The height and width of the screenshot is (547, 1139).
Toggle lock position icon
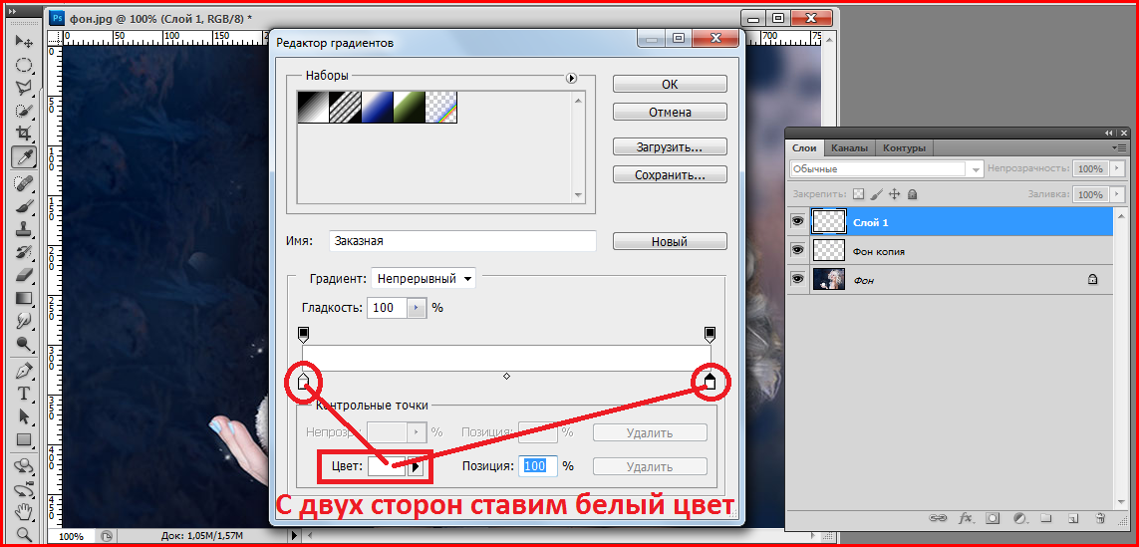895,194
